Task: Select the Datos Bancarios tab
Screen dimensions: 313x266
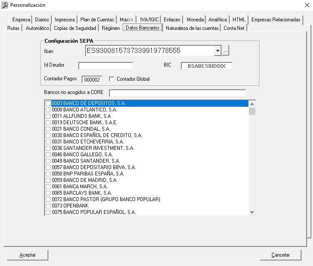Action: click(x=142, y=28)
